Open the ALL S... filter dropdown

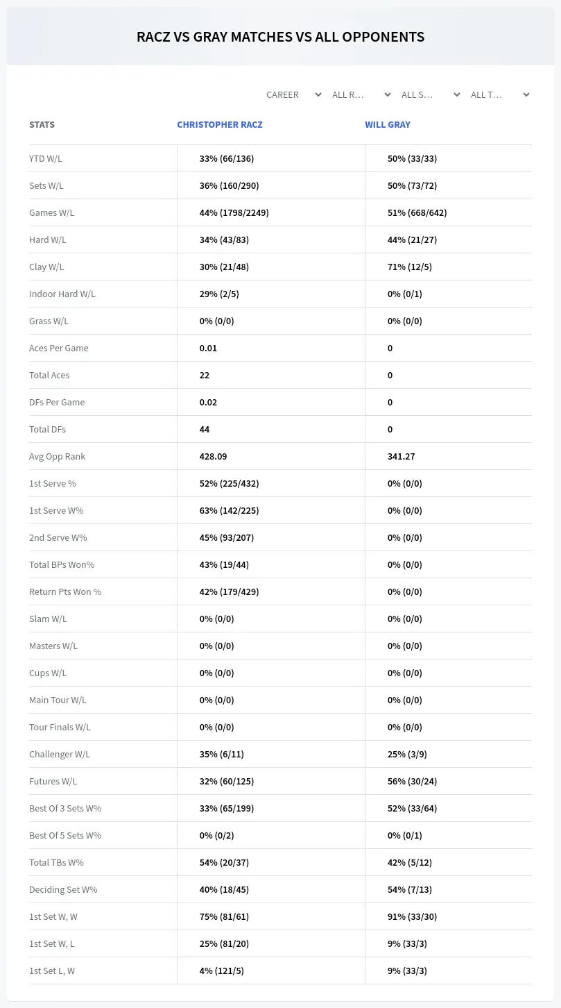click(430, 94)
